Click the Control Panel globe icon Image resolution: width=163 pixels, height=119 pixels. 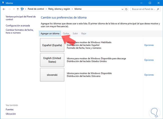pyautogui.click(x=22, y=9)
